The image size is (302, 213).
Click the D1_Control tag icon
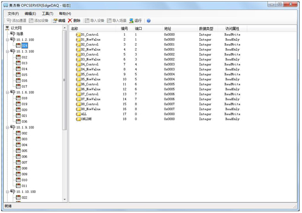[78, 34]
